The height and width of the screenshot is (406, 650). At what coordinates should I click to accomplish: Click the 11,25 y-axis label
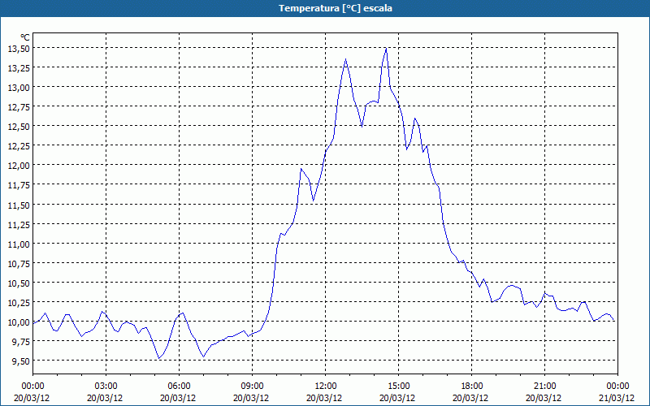(x=19, y=225)
